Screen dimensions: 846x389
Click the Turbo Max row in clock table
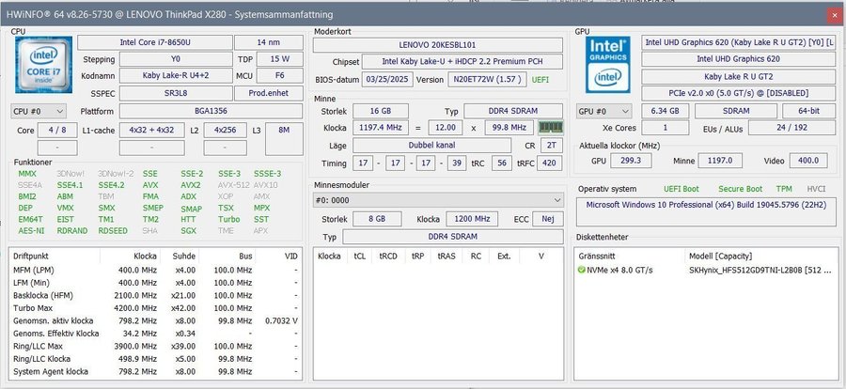[156, 308]
